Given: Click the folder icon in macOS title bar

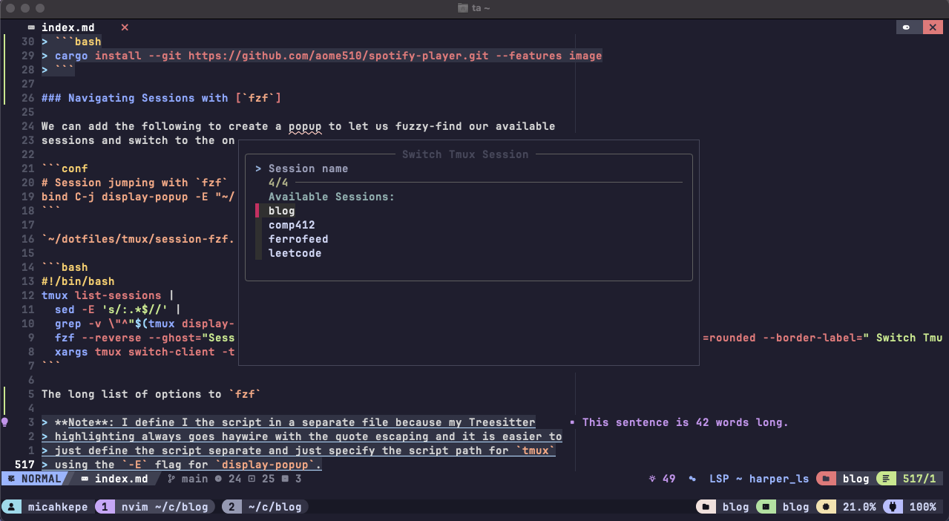Looking at the screenshot, I should [x=463, y=8].
